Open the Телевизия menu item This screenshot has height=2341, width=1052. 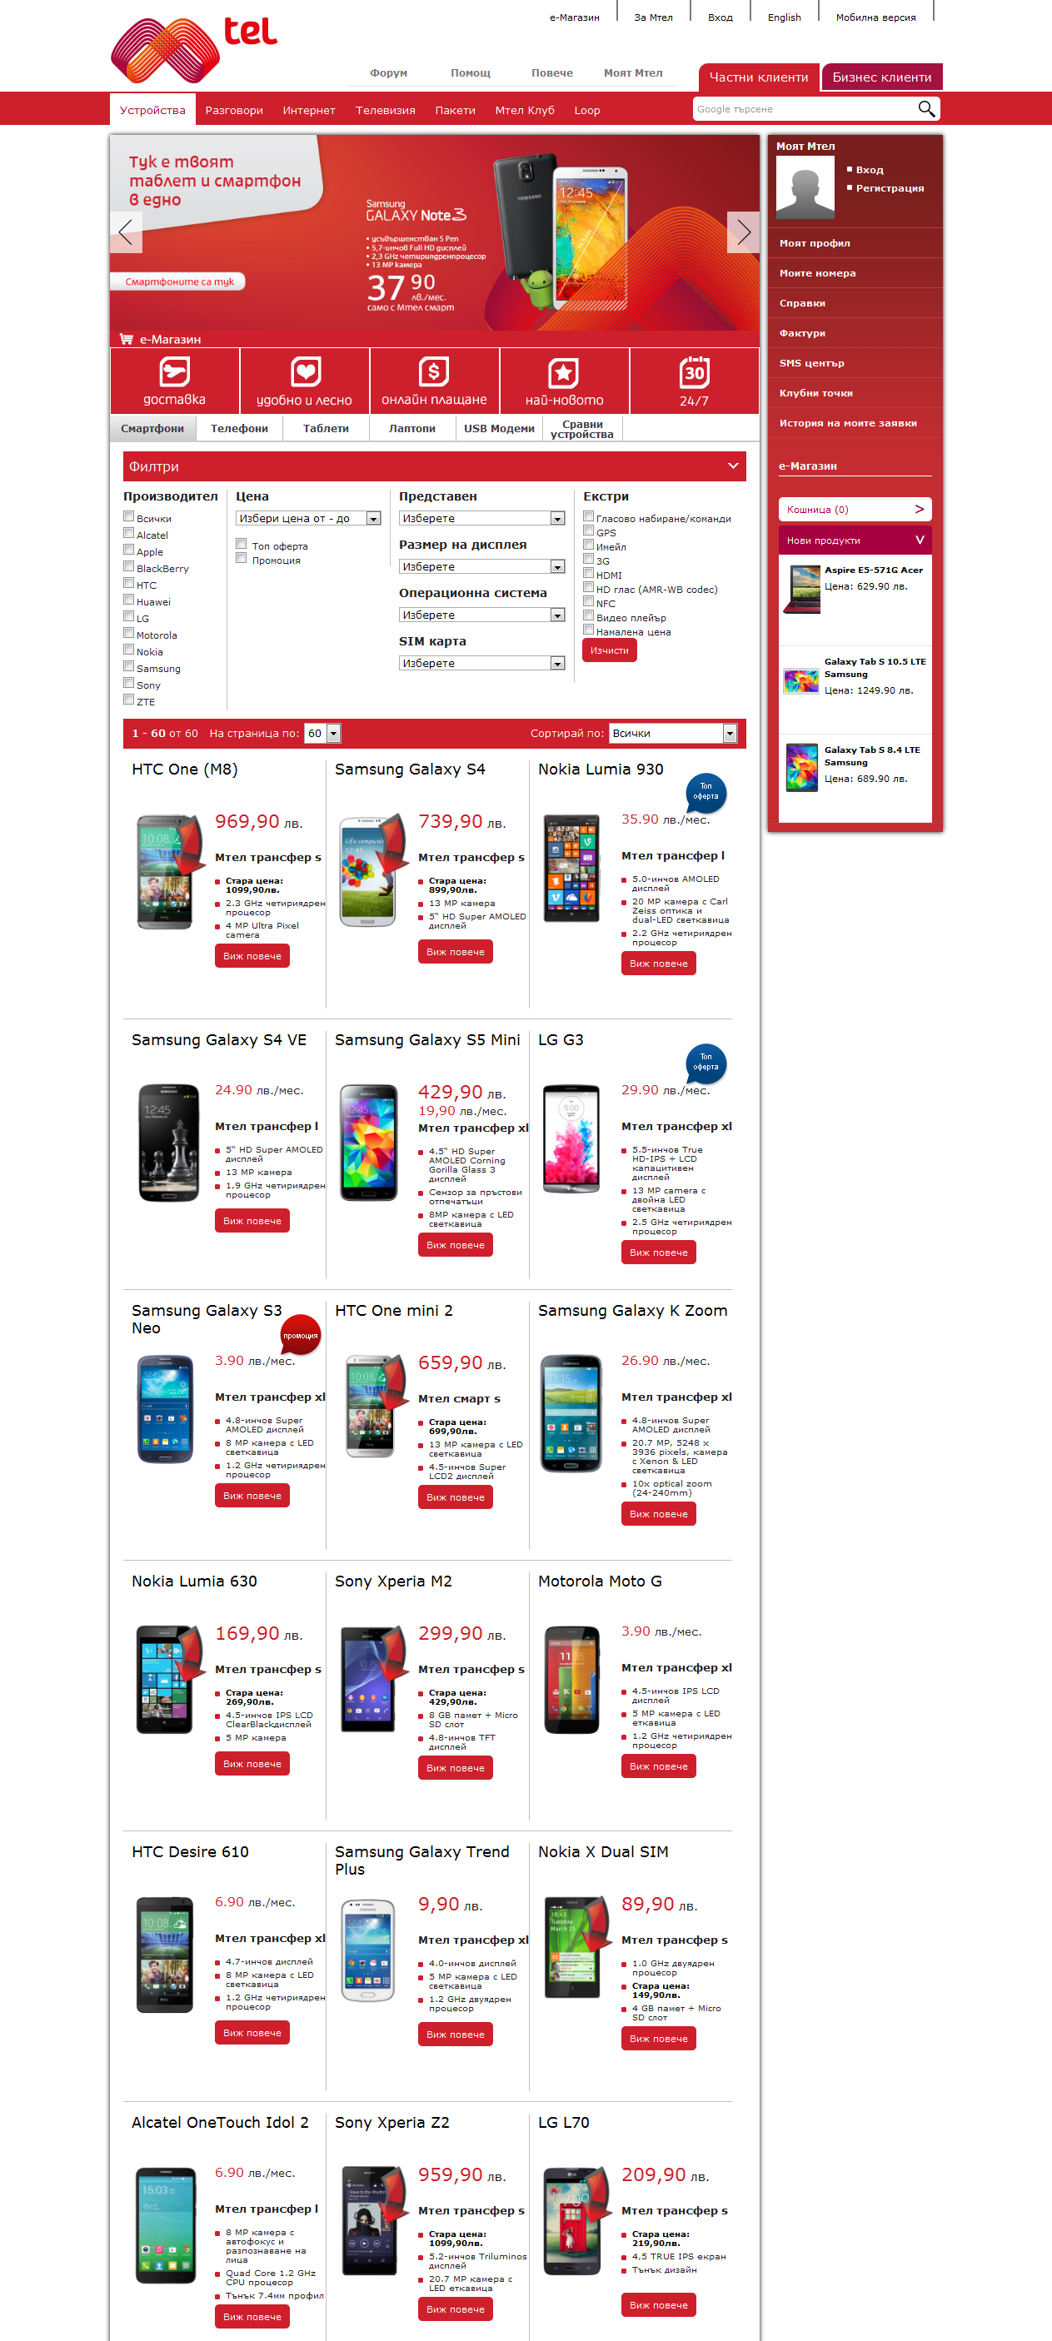coord(386,110)
